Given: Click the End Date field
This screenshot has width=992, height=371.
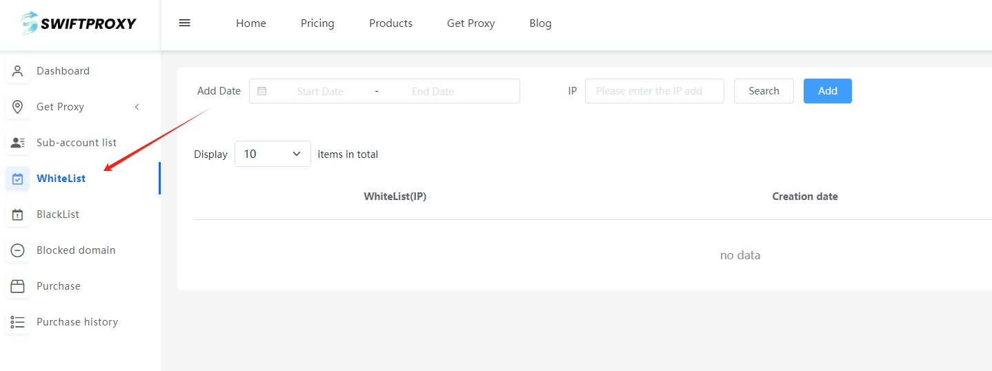Looking at the screenshot, I should point(433,91).
